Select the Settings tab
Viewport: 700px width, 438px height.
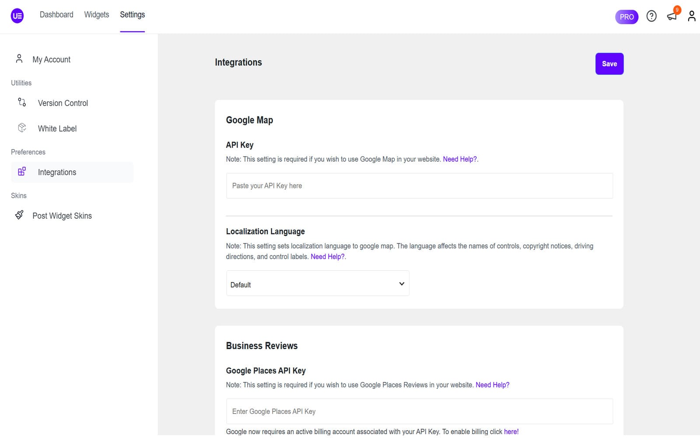tap(133, 14)
